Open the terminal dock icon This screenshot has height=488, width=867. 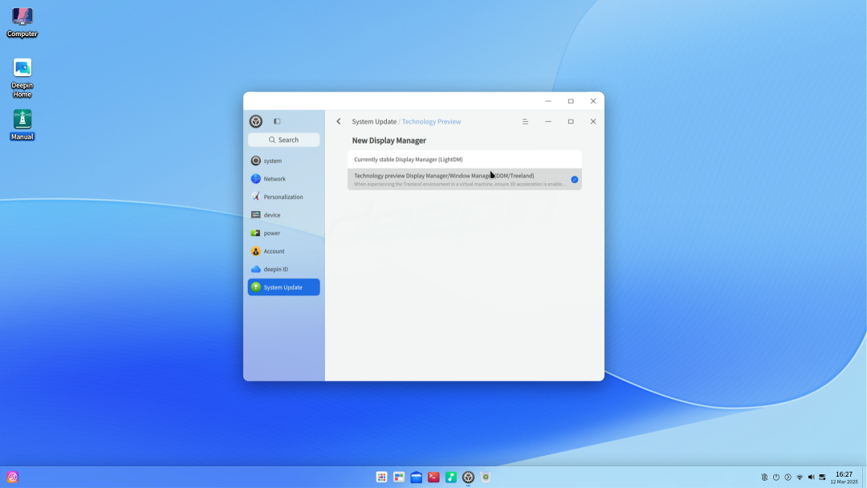(x=433, y=477)
